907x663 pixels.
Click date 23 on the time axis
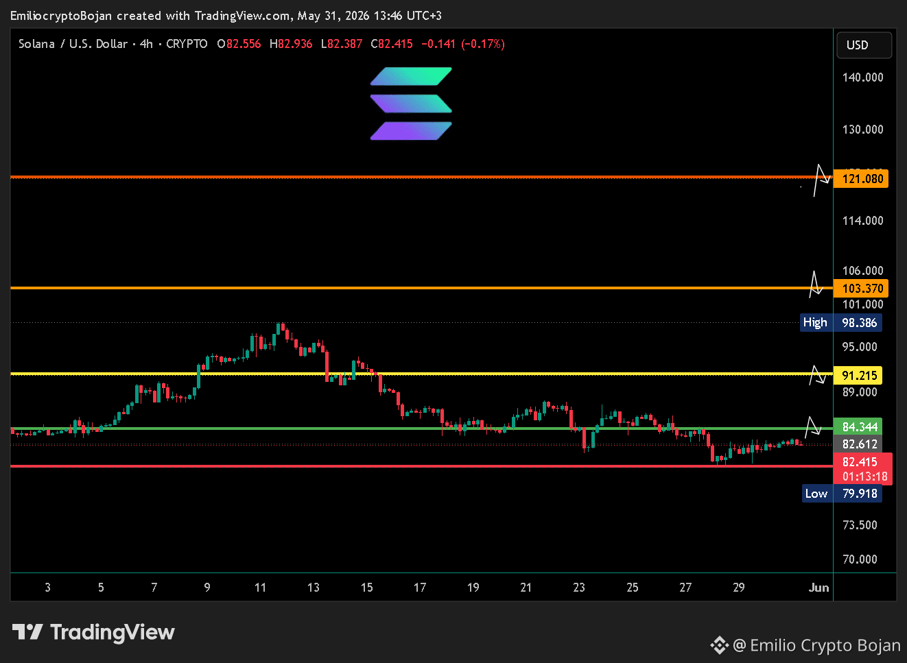pos(579,588)
